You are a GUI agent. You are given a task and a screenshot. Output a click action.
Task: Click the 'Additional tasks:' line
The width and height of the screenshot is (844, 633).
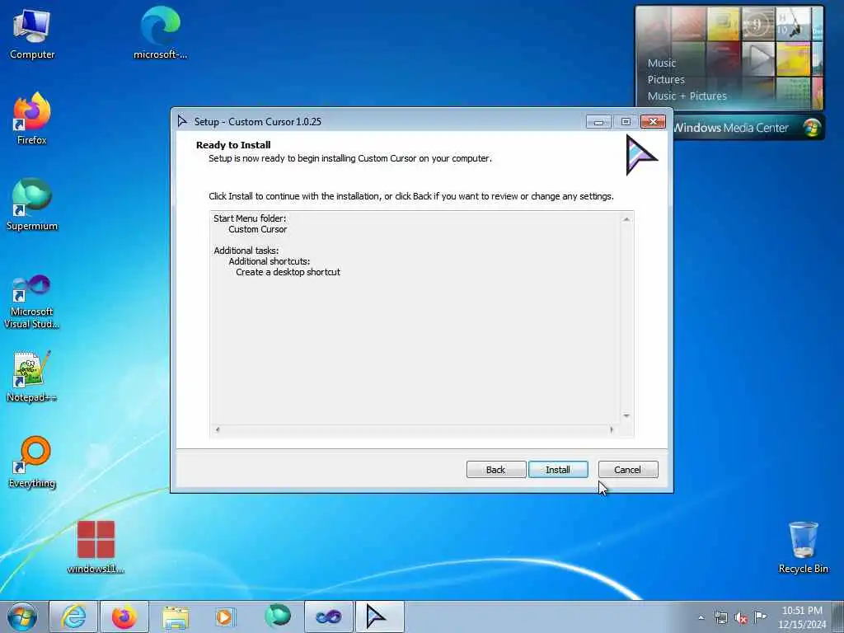(x=246, y=251)
